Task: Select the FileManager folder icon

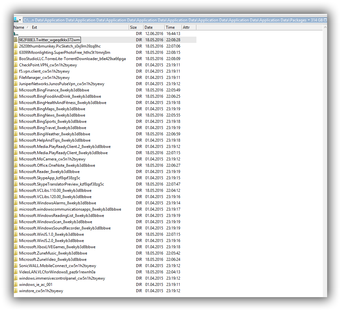Action: click(16, 78)
